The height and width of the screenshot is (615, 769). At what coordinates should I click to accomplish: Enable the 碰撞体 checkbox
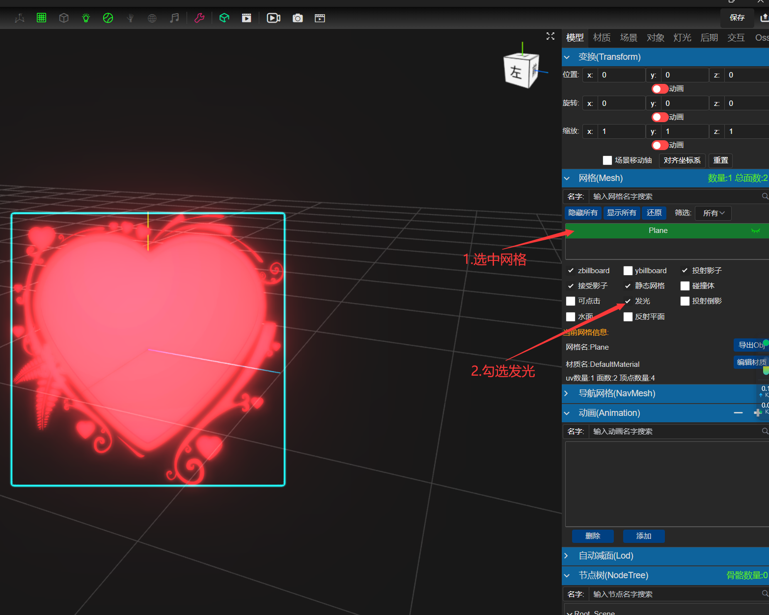click(x=685, y=286)
